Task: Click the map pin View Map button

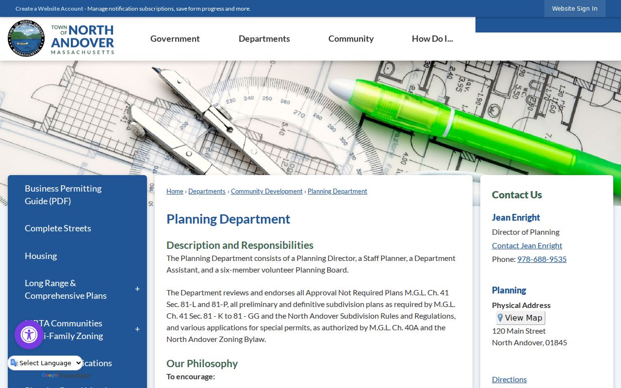Action: click(x=521, y=318)
